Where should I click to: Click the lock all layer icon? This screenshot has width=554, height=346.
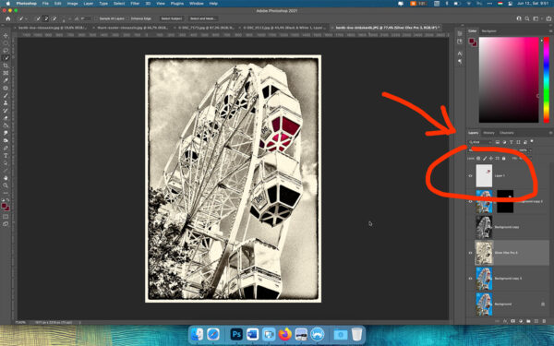click(x=504, y=159)
